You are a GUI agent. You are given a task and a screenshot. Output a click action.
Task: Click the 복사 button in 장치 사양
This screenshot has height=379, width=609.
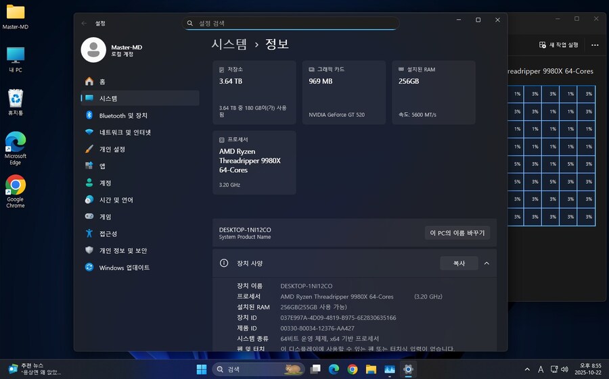click(x=459, y=263)
